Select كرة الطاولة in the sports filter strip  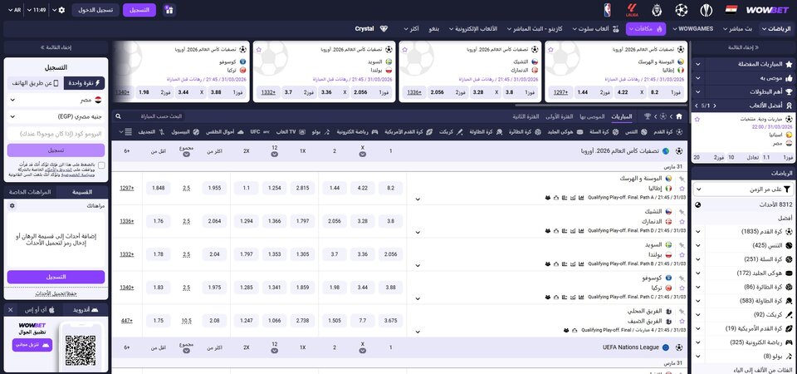point(486,132)
